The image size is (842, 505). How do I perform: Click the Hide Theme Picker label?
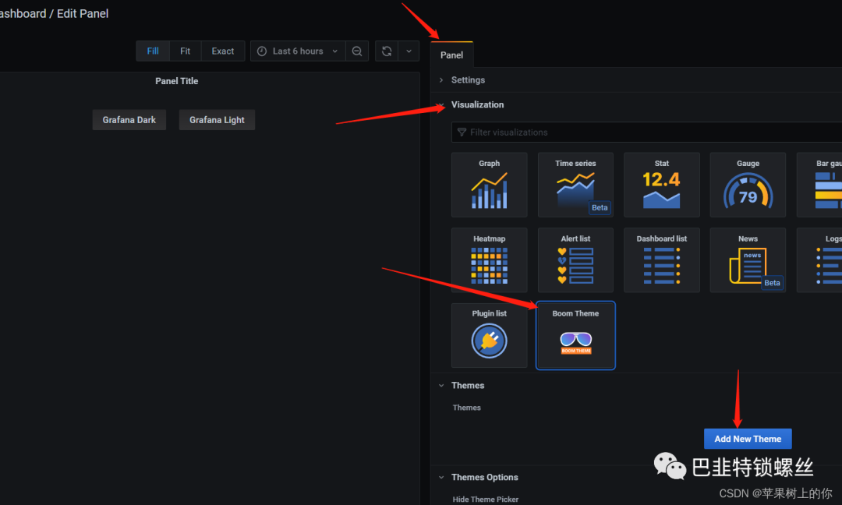click(486, 499)
